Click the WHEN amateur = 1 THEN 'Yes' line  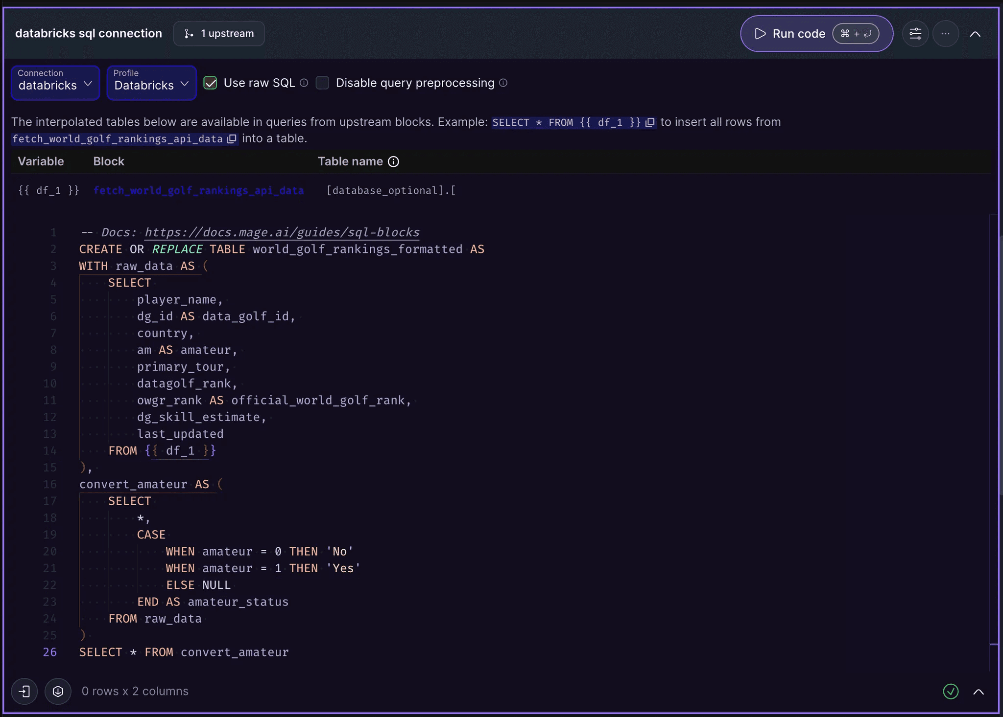pyautogui.click(x=263, y=568)
